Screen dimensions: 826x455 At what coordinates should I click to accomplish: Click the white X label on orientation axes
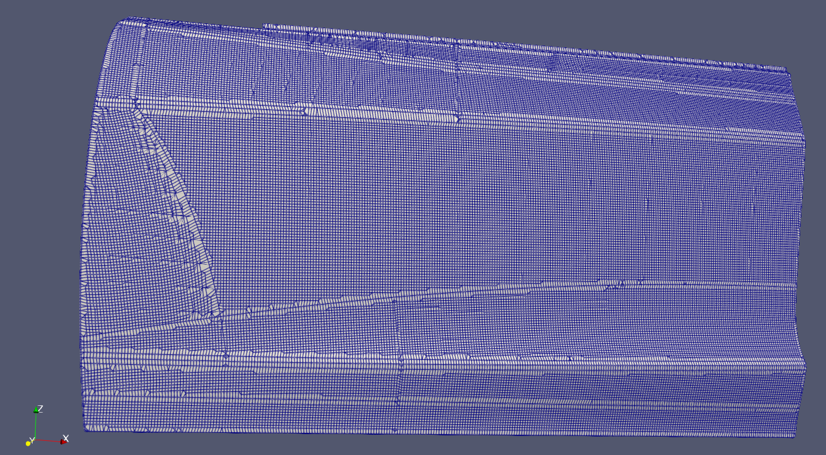66,438
